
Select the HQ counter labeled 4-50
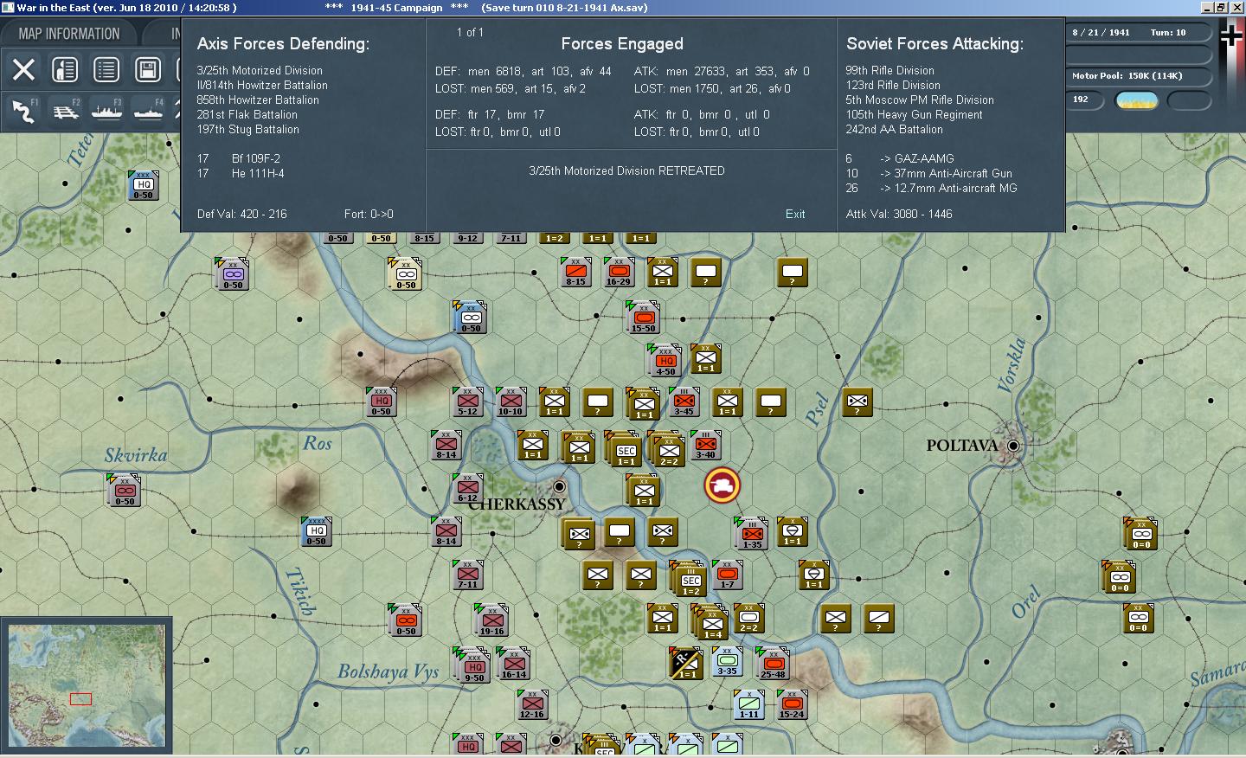pos(665,361)
